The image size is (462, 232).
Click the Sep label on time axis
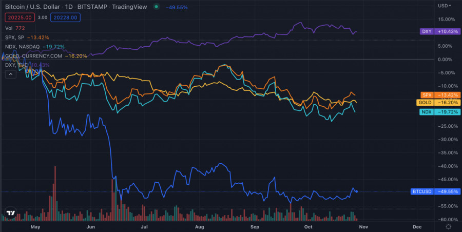(255, 227)
